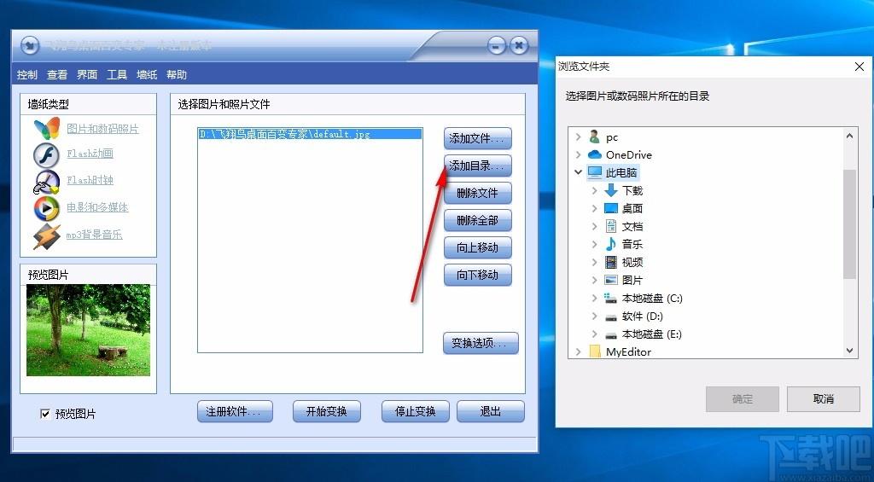Click the 添加目录 button
Image resolution: width=874 pixels, height=482 pixels.
click(x=478, y=166)
